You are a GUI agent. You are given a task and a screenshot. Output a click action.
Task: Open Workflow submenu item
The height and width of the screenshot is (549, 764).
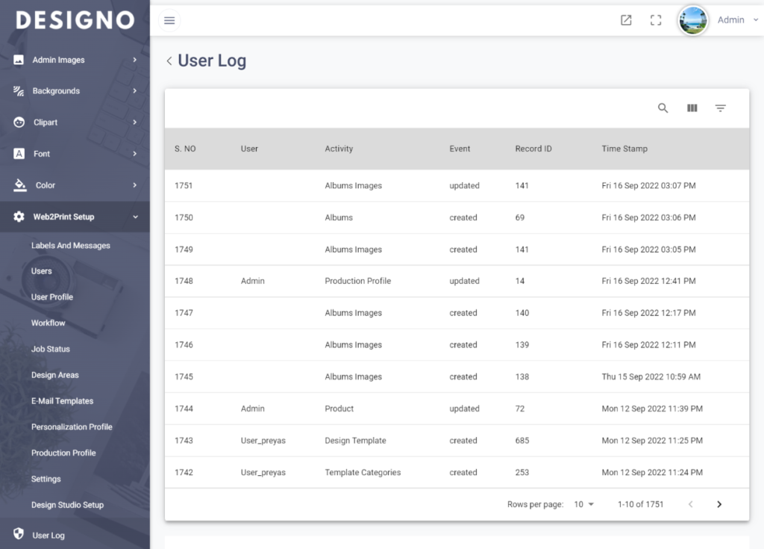(48, 323)
